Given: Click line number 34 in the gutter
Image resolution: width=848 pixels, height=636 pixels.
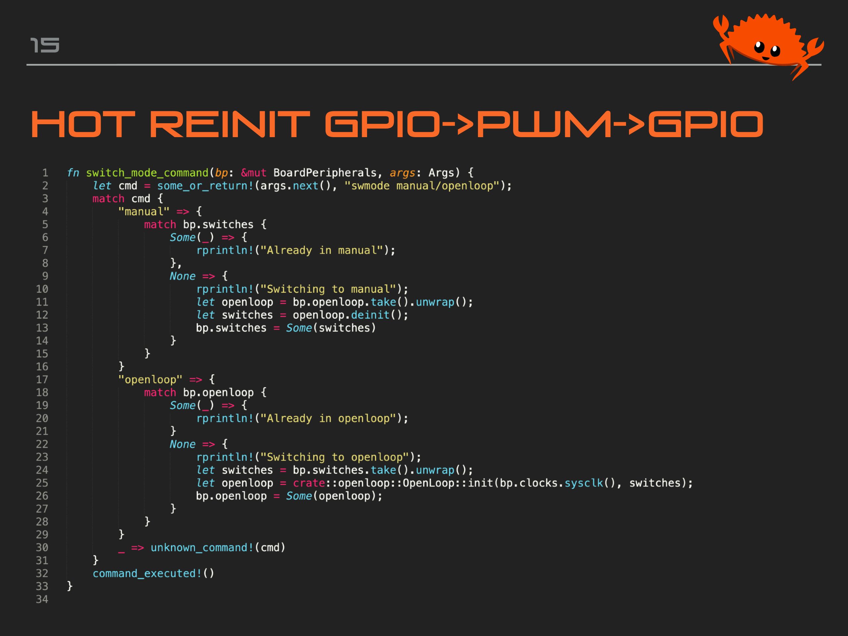Looking at the screenshot, I should pos(42,599).
